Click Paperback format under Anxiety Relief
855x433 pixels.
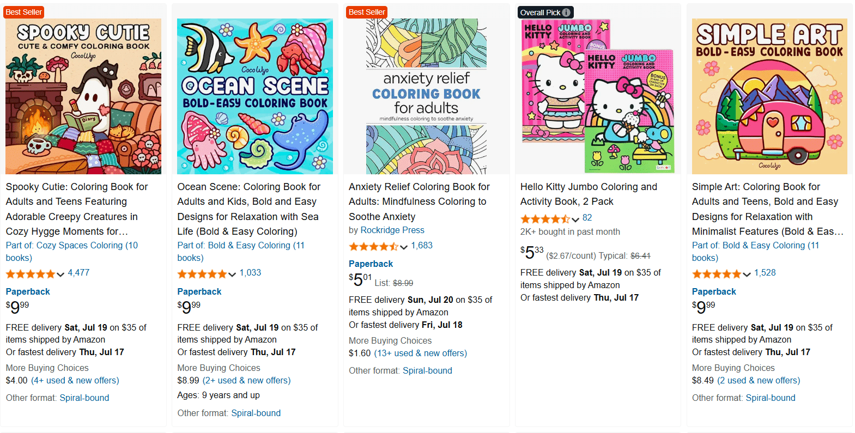click(x=371, y=264)
